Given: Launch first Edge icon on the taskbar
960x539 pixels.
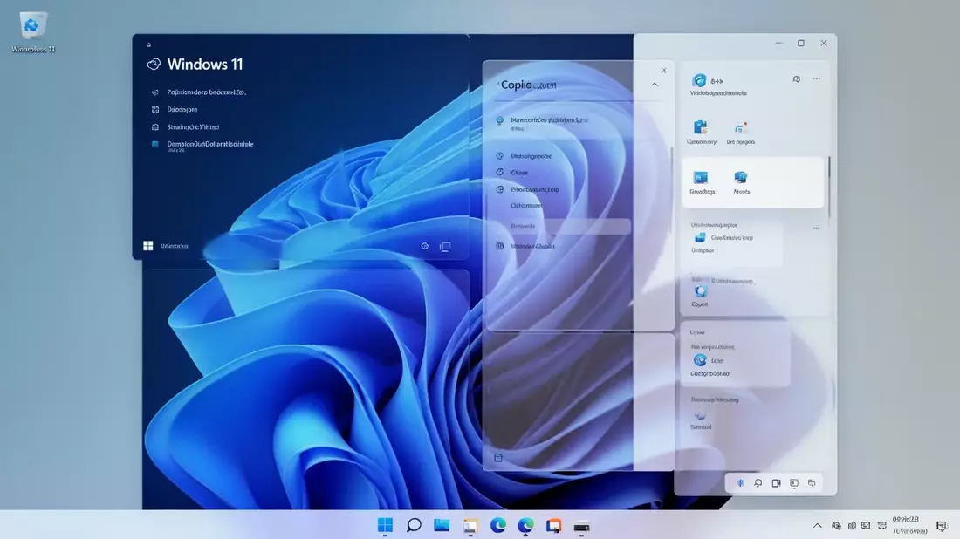Looking at the screenshot, I should coord(497,525).
